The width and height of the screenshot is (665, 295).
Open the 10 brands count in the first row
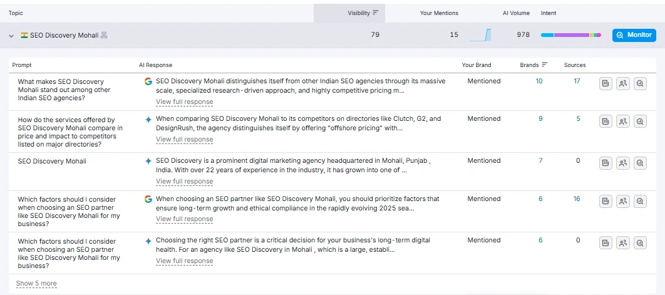pos(539,81)
